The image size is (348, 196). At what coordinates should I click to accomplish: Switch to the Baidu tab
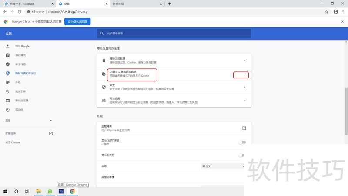pyautogui.click(x=28, y=4)
